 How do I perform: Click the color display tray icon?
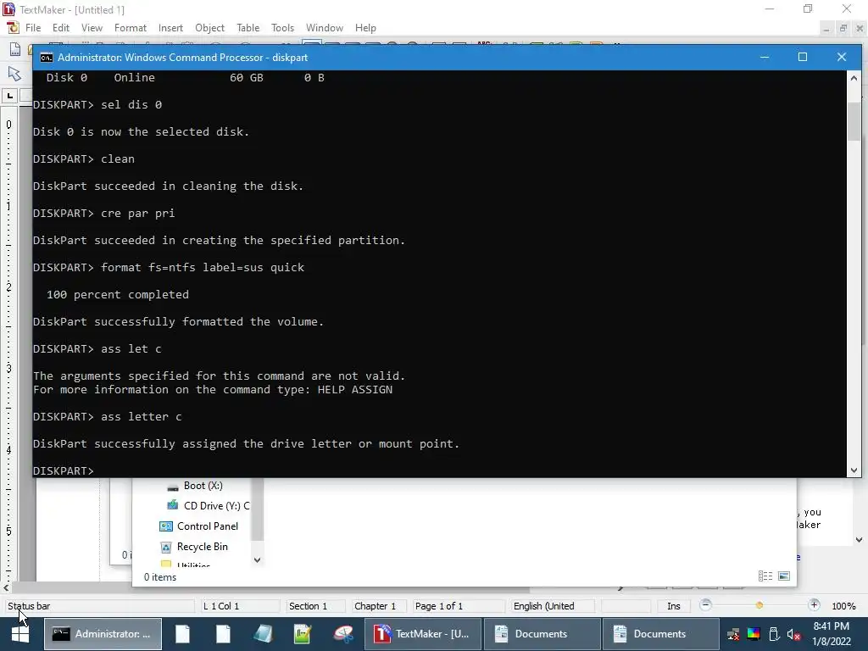point(754,634)
